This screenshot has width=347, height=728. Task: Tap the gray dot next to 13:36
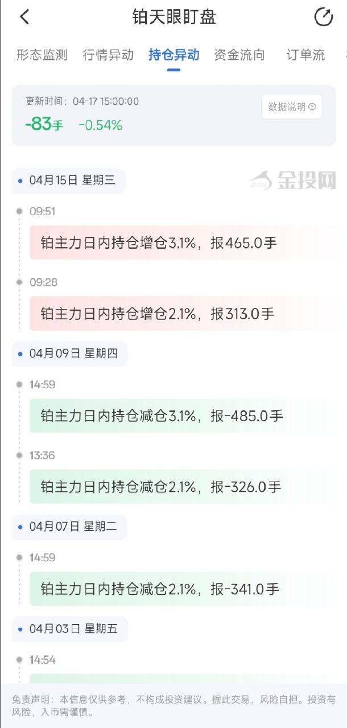pos(20,455)
